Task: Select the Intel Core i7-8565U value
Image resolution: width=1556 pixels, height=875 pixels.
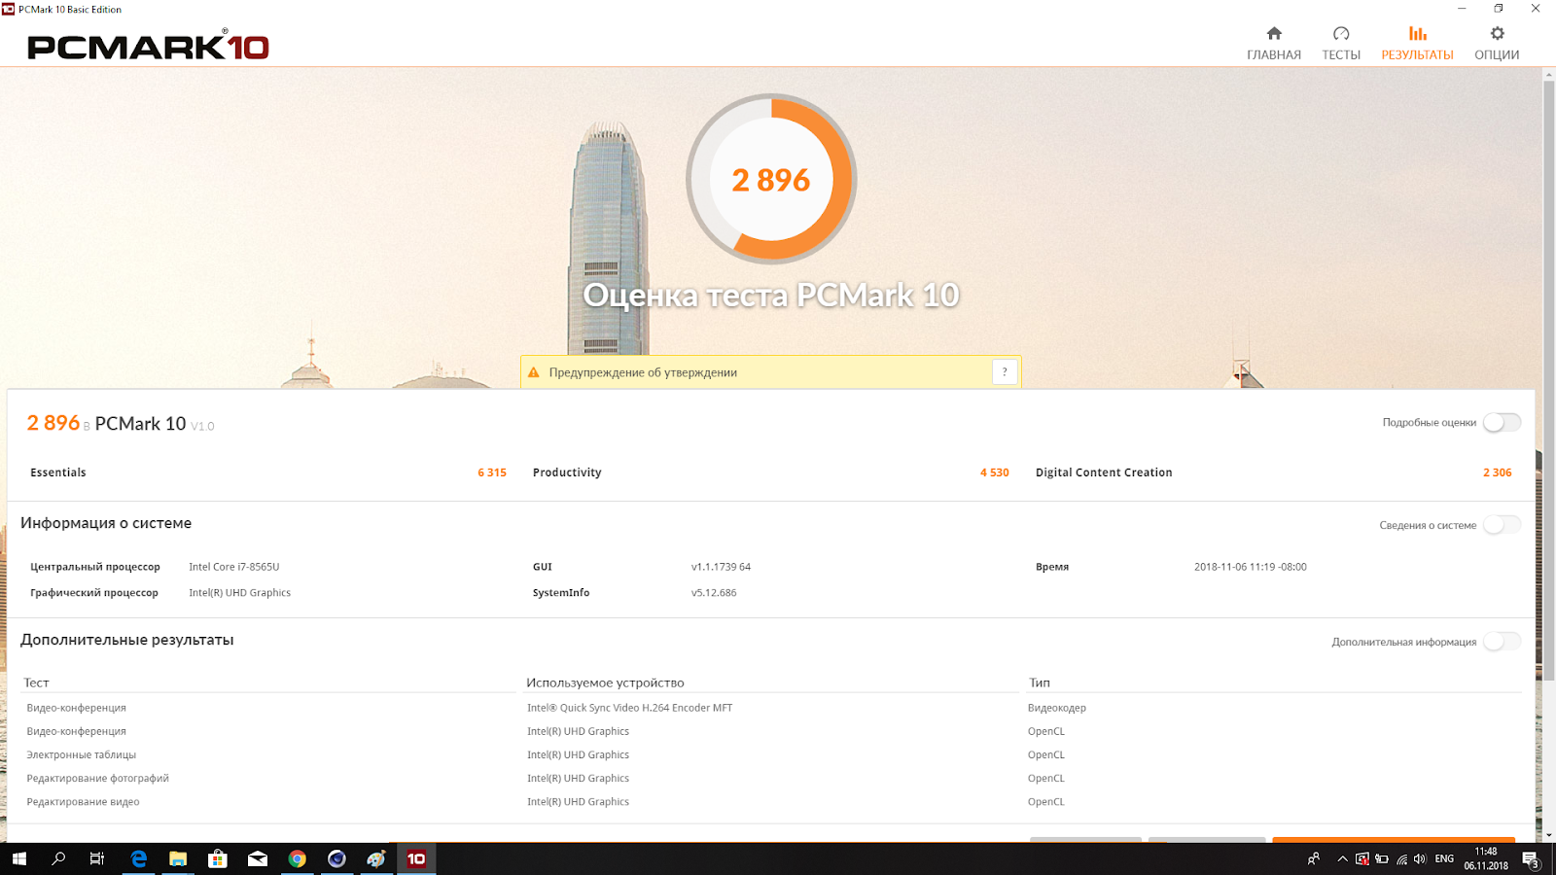Action: coord(233,567)
